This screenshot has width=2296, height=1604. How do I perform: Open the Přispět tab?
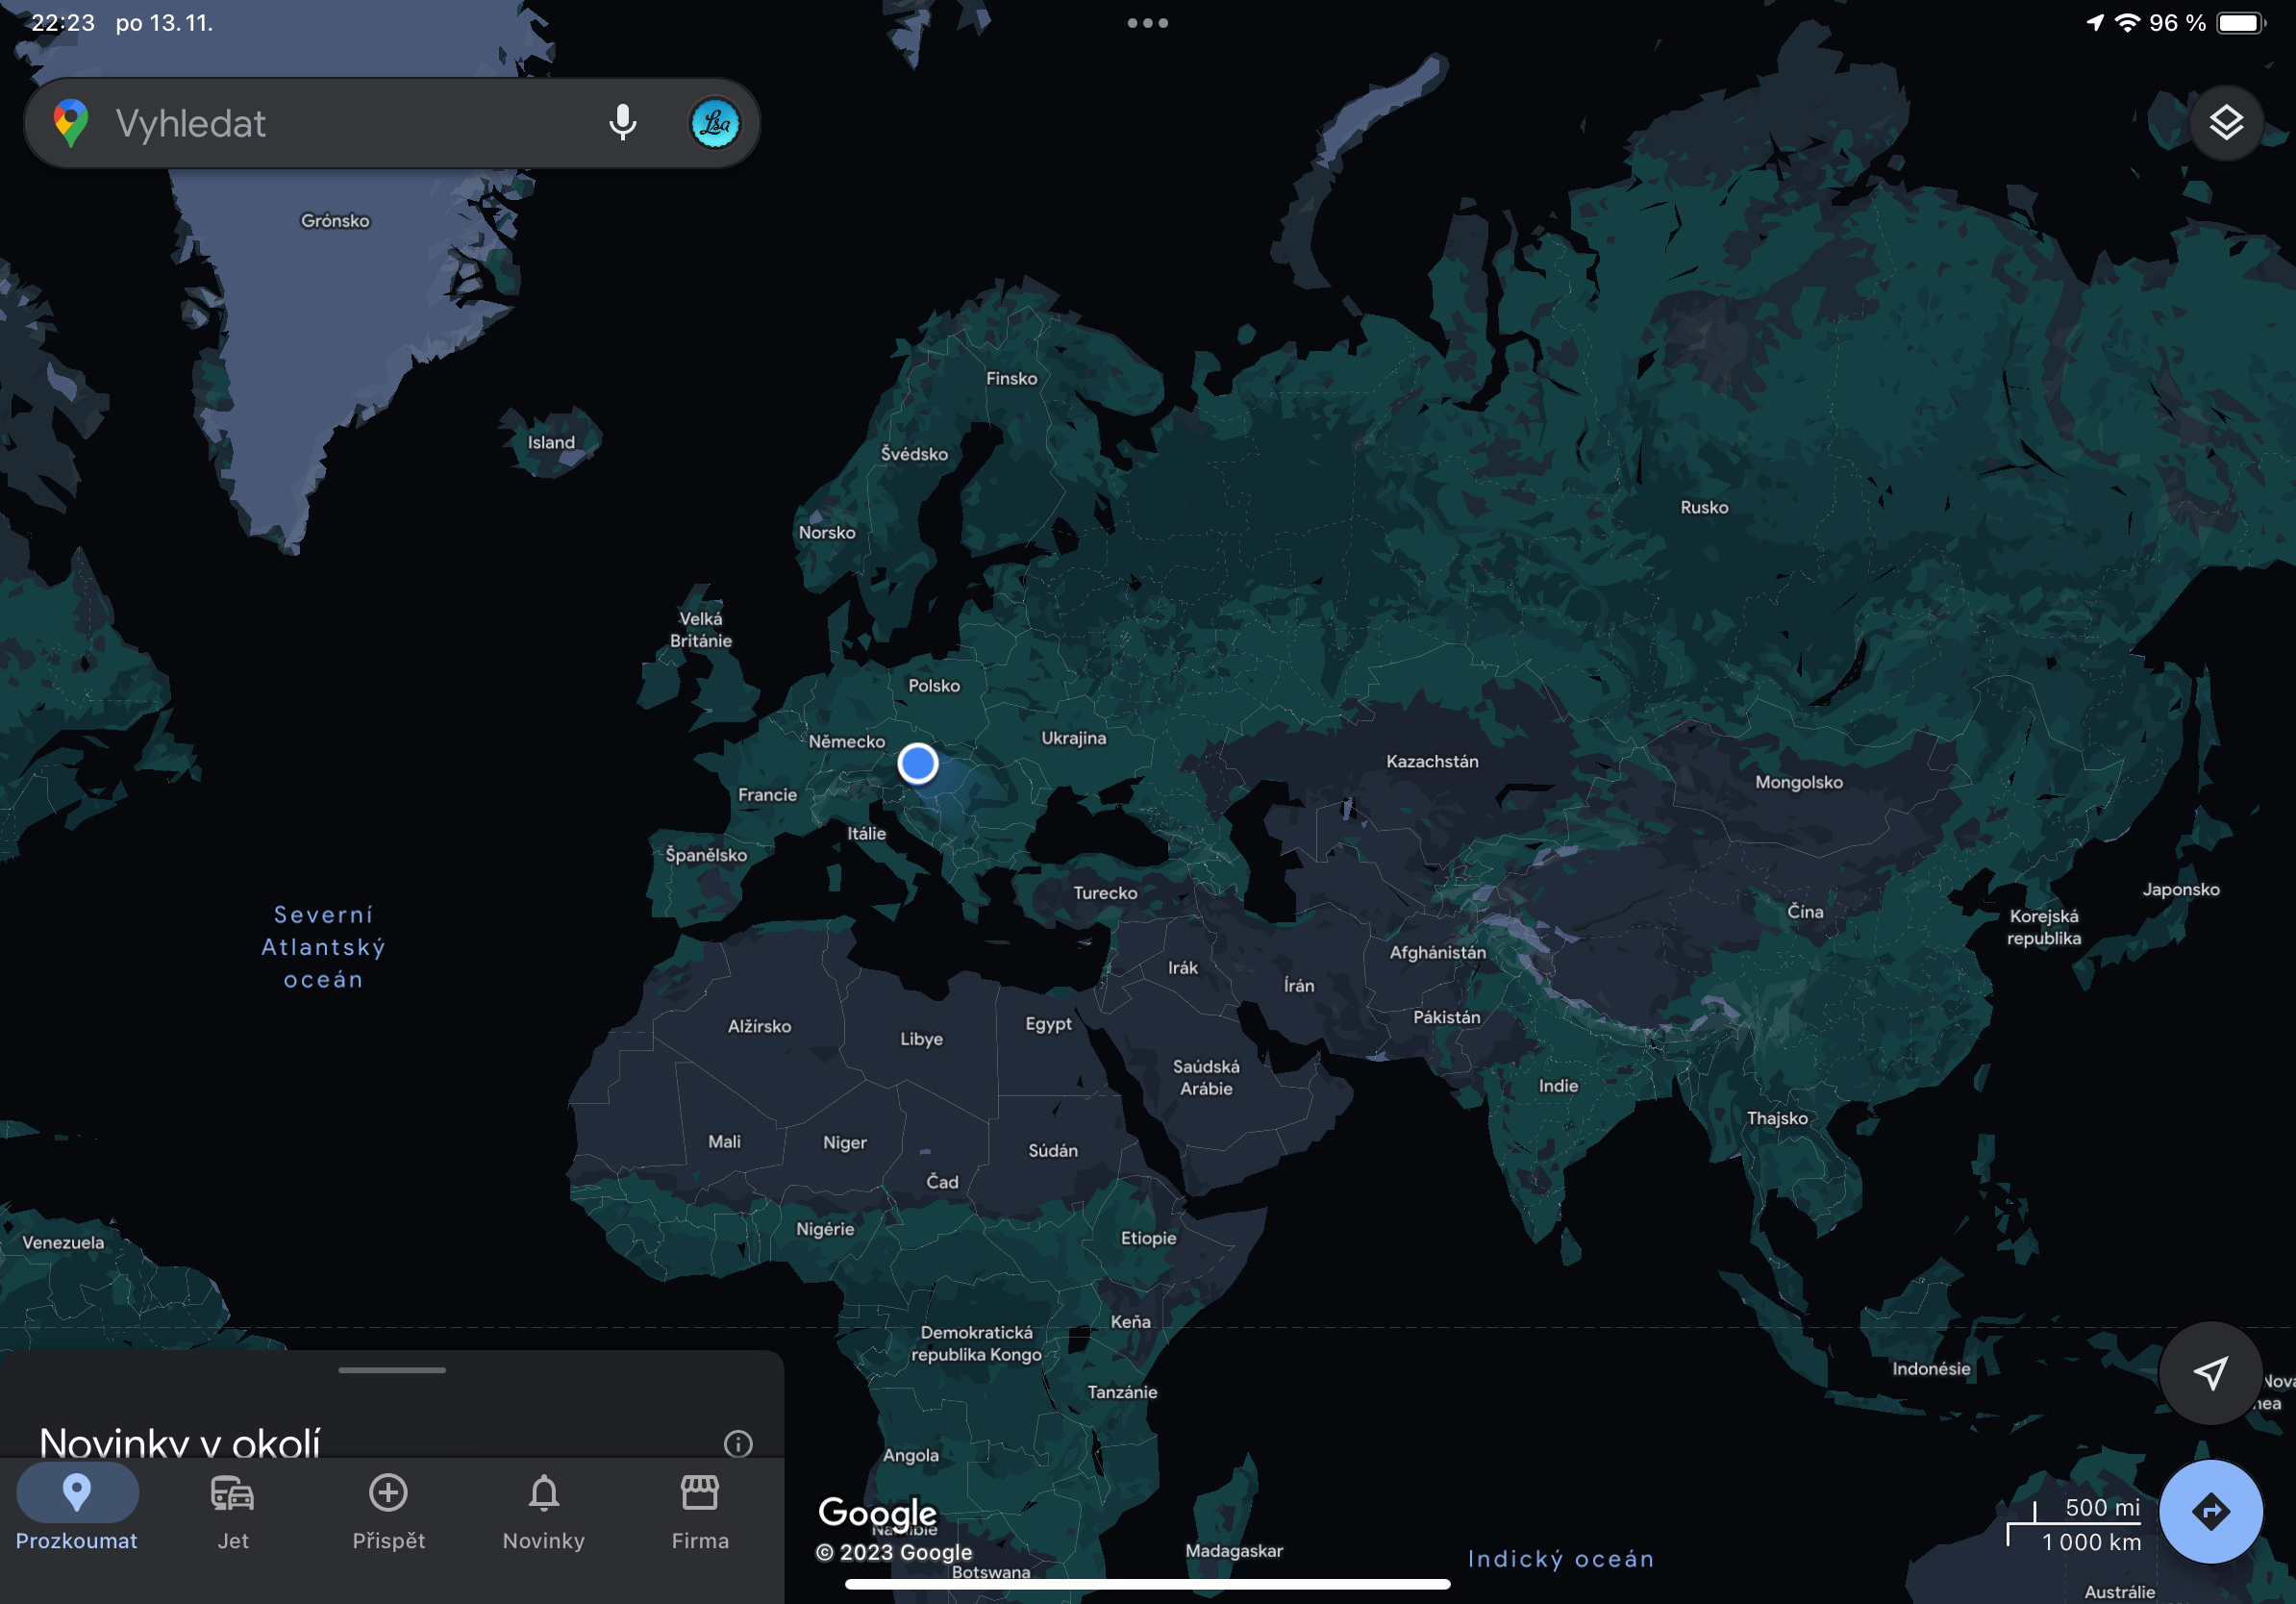click(388, 1512)
